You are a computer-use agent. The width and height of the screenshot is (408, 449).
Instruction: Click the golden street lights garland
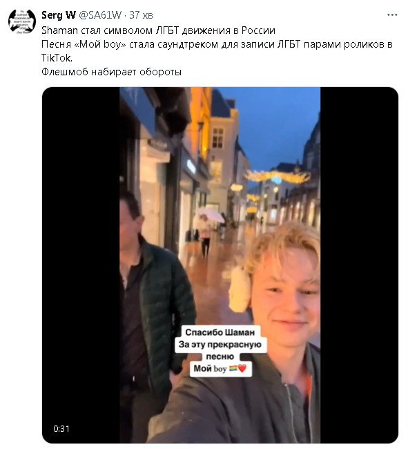pyautogui.click(x=278, y=176)
